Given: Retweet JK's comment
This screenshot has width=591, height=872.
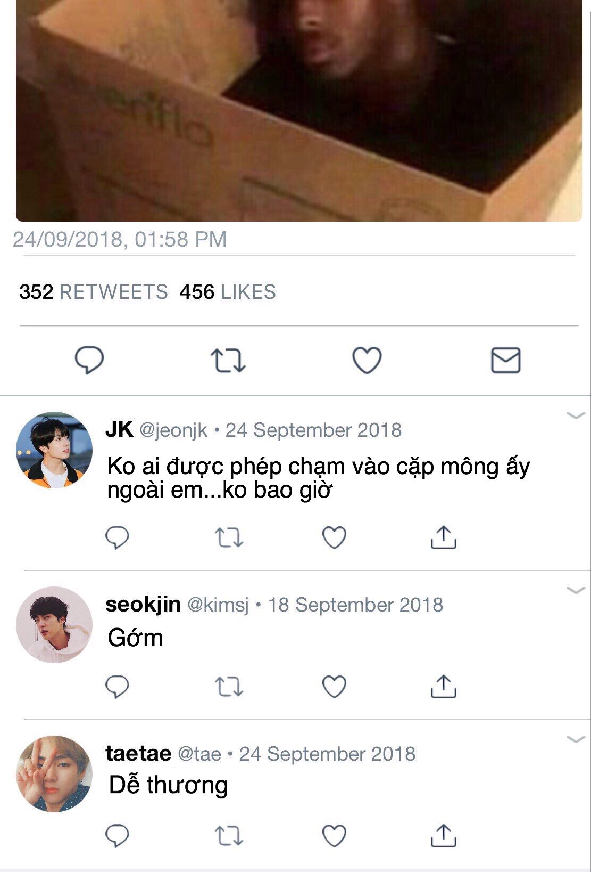Looking at the screenshot, I should click(229, 537).
